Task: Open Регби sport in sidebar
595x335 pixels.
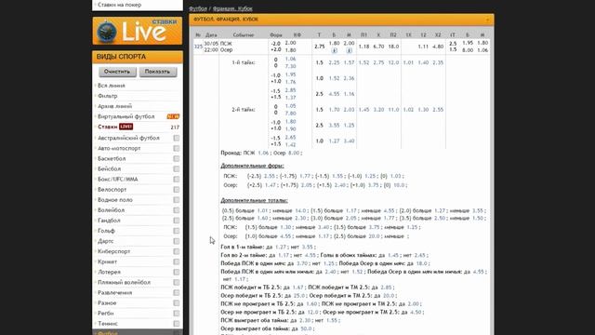Action: (x=105, y=313)
